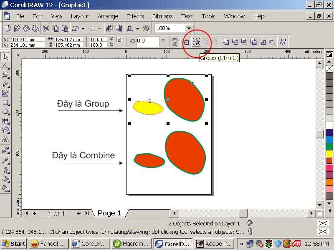
Task: Go to the first page using the navigator
Action: [x=26, y=213]
